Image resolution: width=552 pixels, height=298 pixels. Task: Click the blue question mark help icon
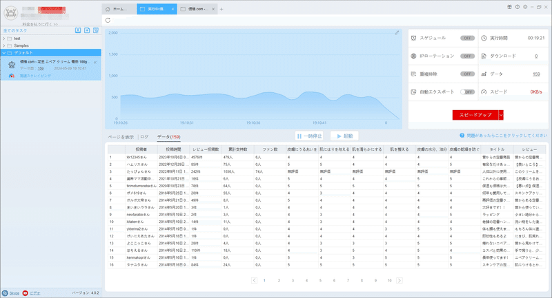click(x=462, y=136)
